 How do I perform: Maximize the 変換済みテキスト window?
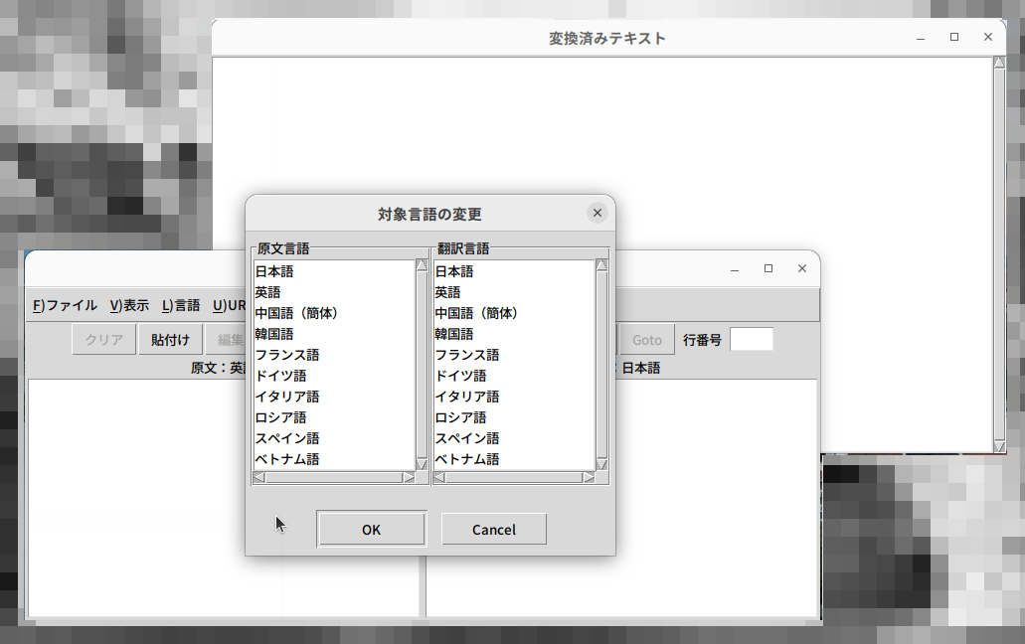[x=954, y=38]
